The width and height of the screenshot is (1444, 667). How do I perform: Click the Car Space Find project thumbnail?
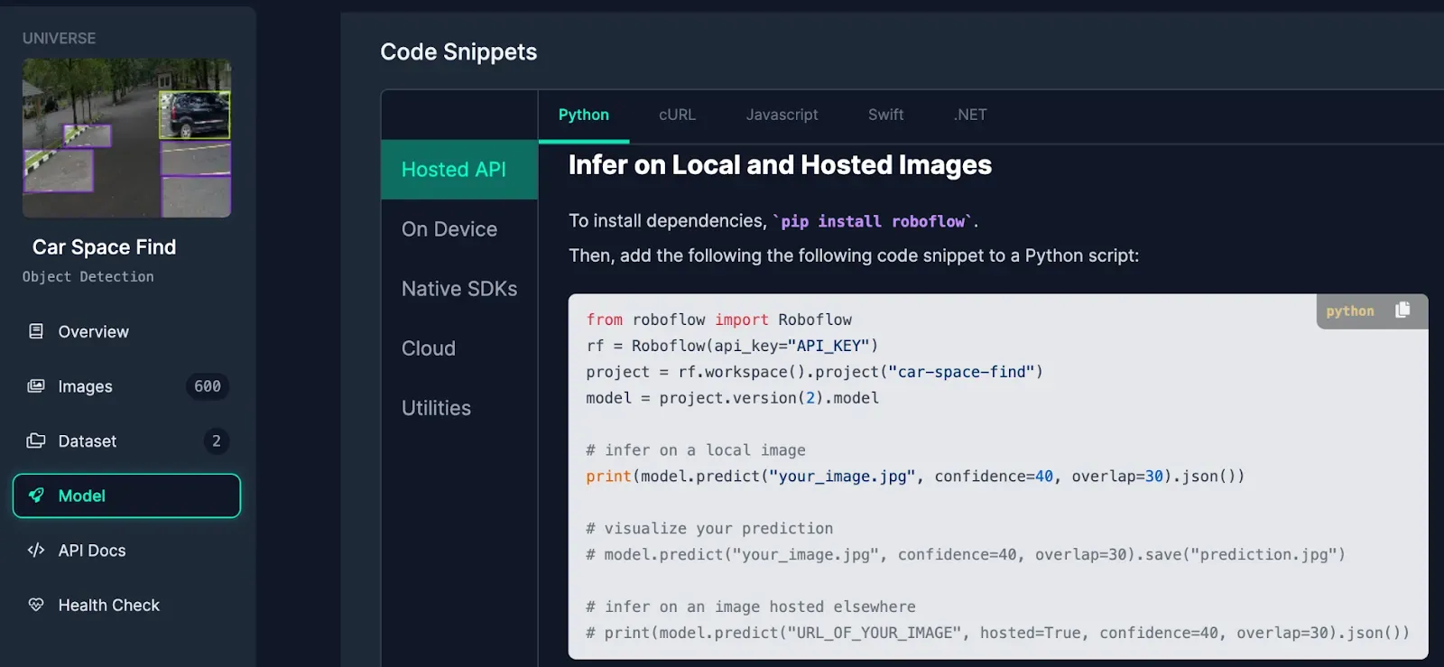(126, 138)
